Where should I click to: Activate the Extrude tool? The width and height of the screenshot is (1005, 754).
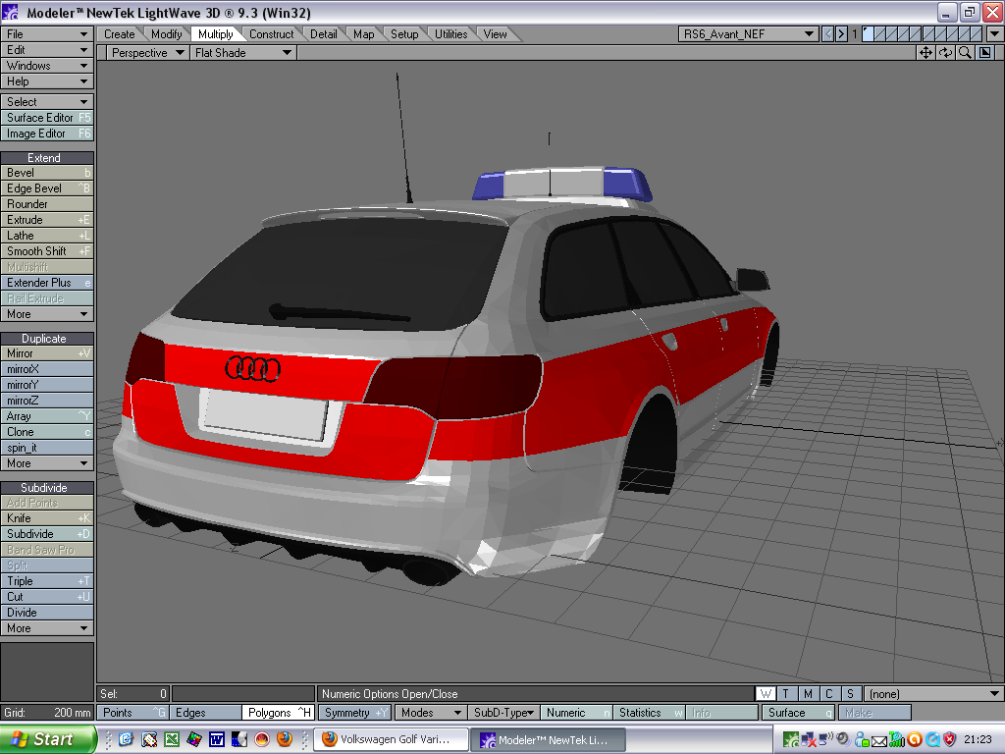pyautogui.click(x=47, y=220)
